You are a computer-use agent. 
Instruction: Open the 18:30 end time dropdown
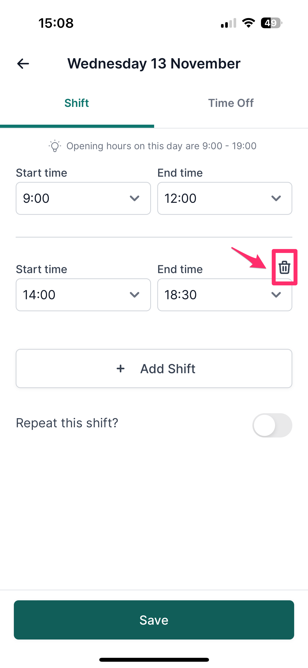point(225,295)
